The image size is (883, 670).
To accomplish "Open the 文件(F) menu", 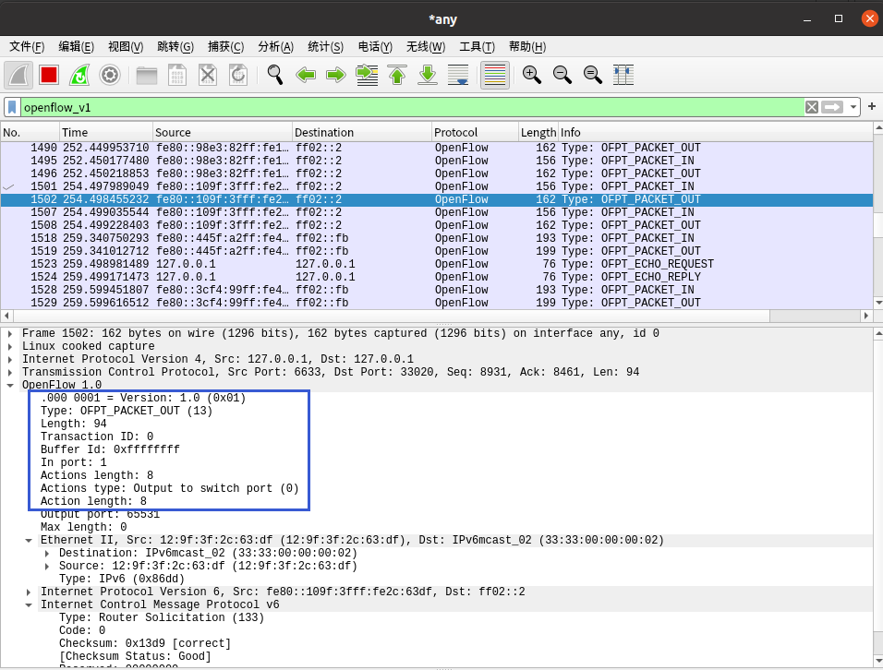I will click(27, 47).
